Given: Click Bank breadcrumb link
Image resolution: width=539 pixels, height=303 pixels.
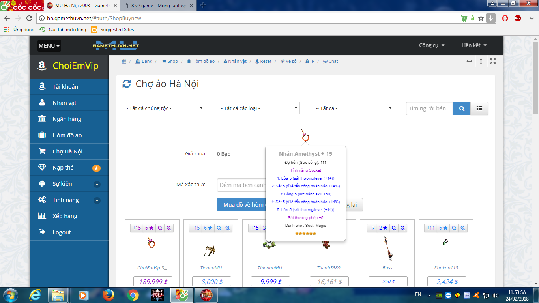Looking at the screenshot, I should point(144,61).
